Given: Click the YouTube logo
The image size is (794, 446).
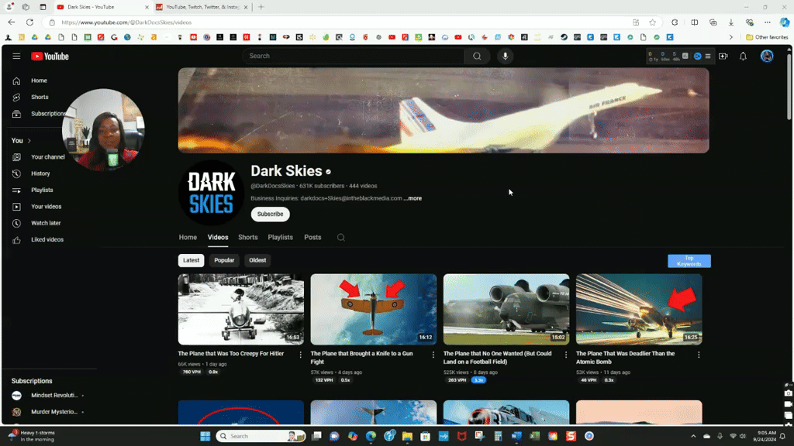Looking at the screenshot, I should coord(50,56).
